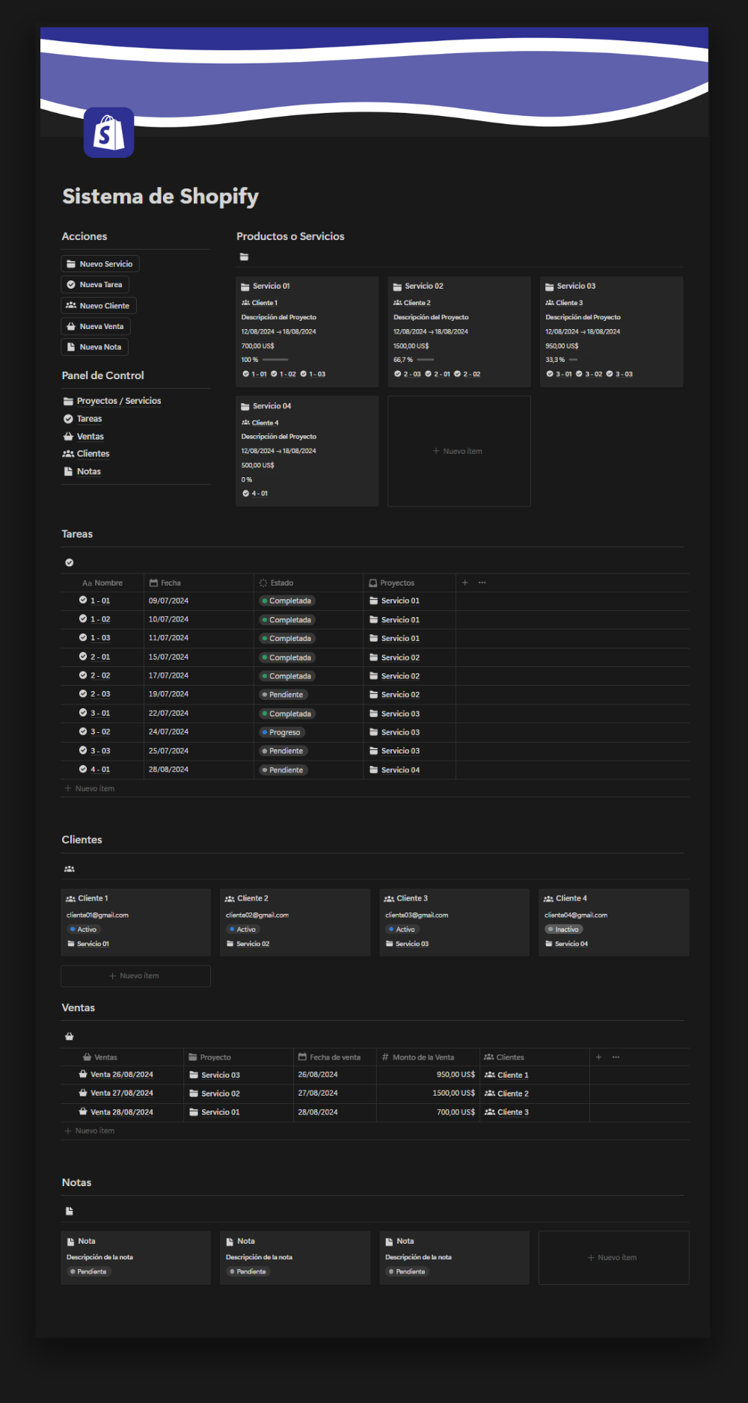Click the folder view icon under Productos o Servicios
748x1403 pixels.
[x=244, y=257]
